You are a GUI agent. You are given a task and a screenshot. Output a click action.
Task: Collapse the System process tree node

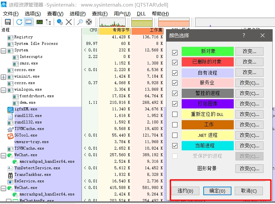coord(4,50)
